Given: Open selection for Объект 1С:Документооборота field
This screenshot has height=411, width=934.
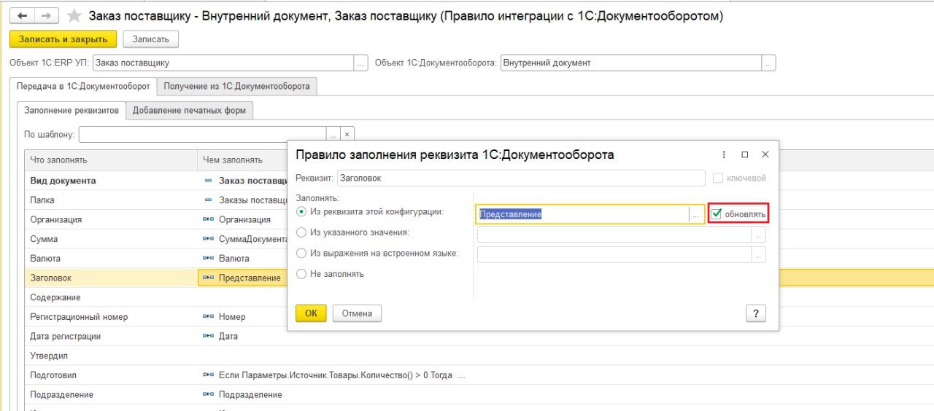Looking at the screenshot, I should coord(768,63).
